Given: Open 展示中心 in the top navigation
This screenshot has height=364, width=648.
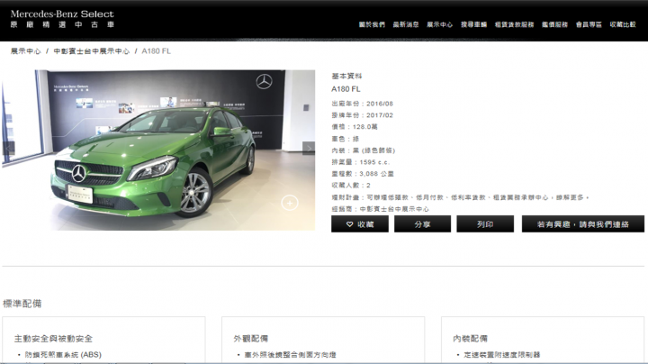Looking at the screenshot, I should 440,25.
